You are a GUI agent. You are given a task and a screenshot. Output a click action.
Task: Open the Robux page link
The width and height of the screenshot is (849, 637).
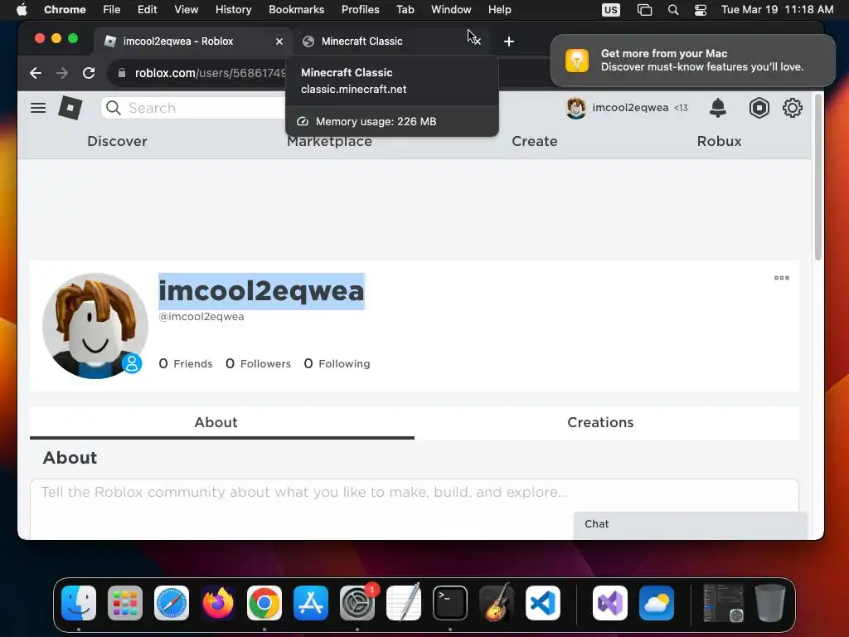coord(719,141)
